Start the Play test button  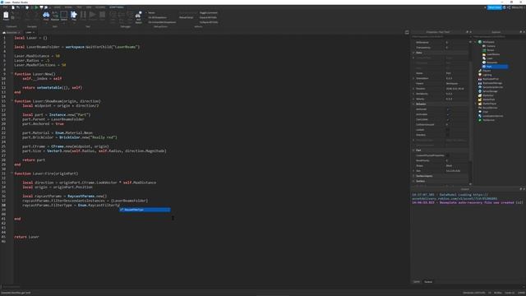click(x=74, y=15)
